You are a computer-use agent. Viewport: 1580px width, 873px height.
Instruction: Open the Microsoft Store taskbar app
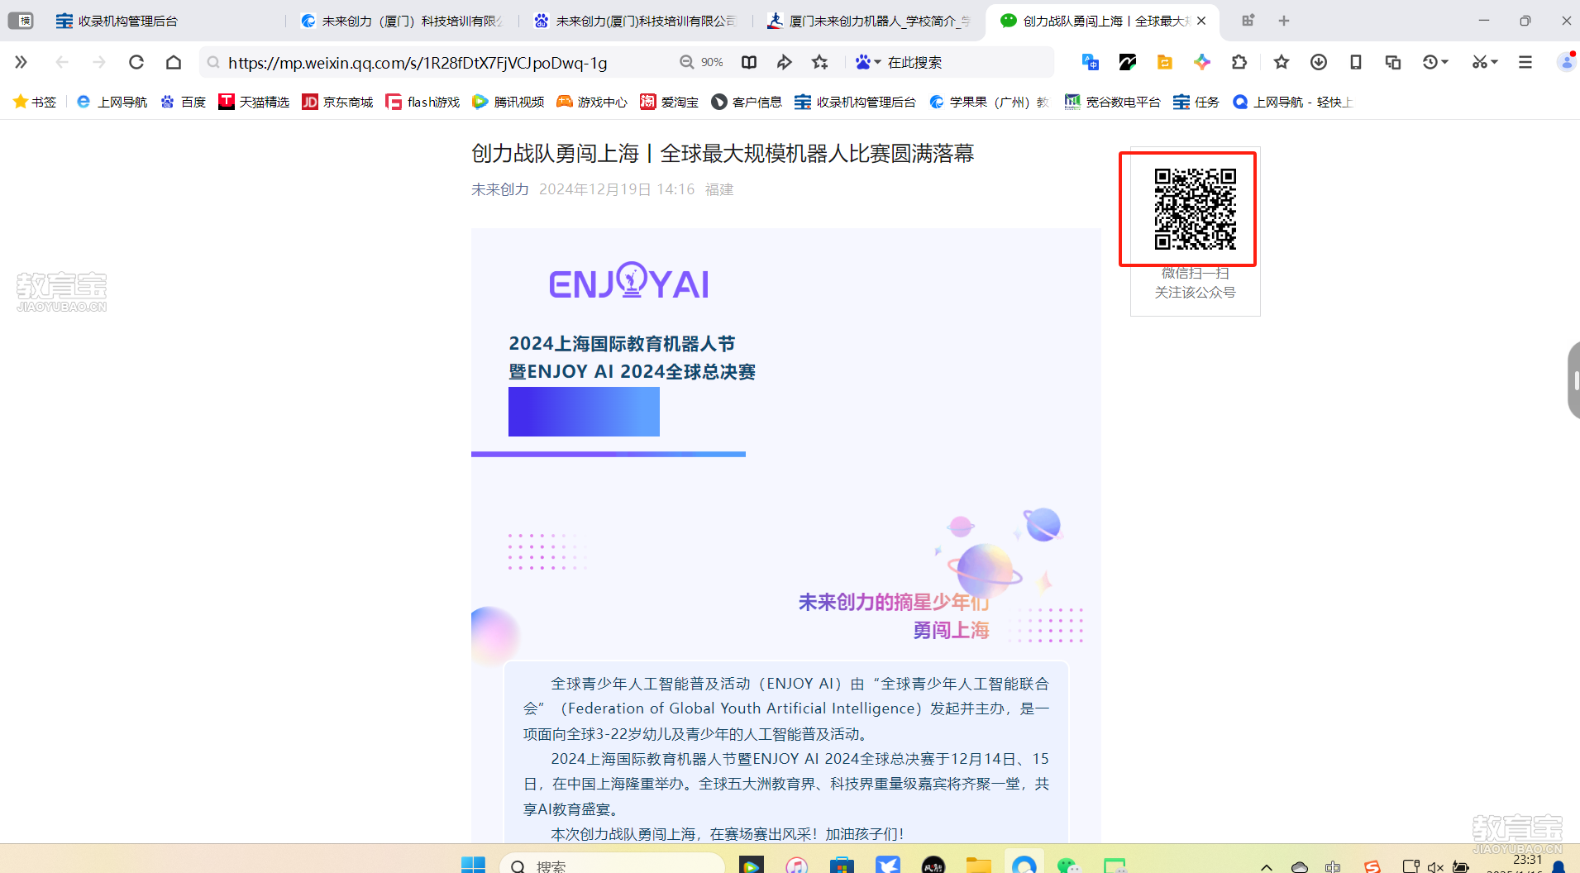842,865
